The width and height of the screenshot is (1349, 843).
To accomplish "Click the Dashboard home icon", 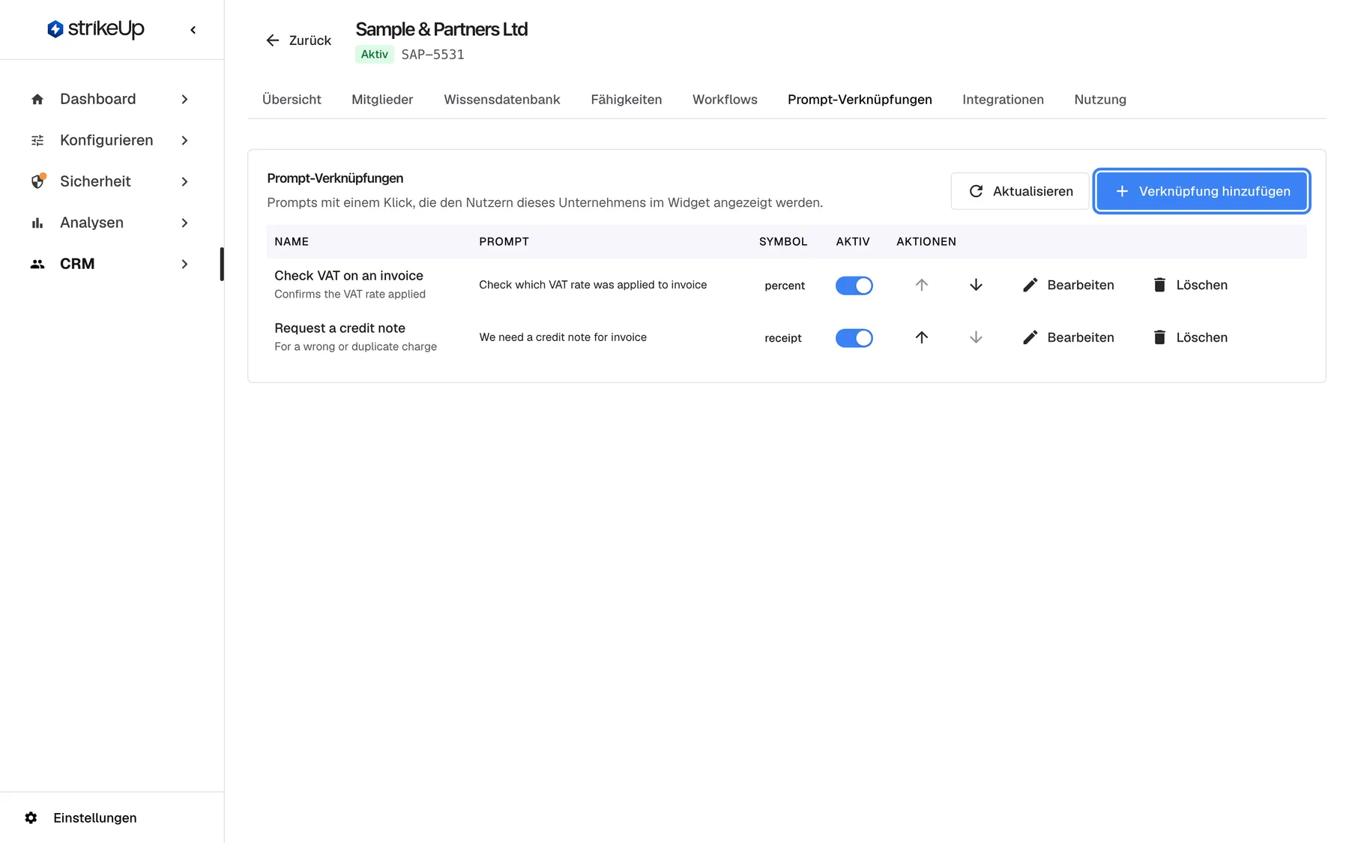I will 37,99.
